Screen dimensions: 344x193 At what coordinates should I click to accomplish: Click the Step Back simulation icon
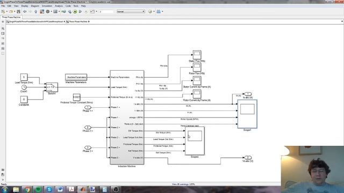click(x=69, y=11)
